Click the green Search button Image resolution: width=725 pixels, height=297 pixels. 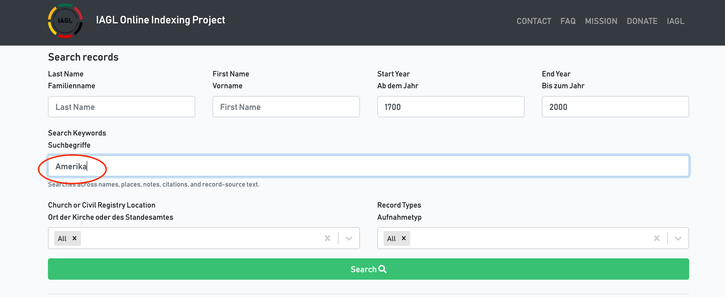point(368,269)
